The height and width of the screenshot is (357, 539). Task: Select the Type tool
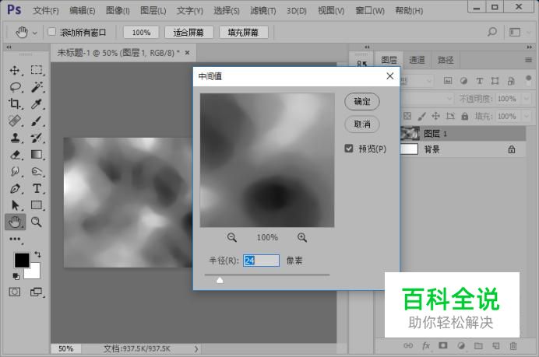pyautogui.click(x=37, y=188)
